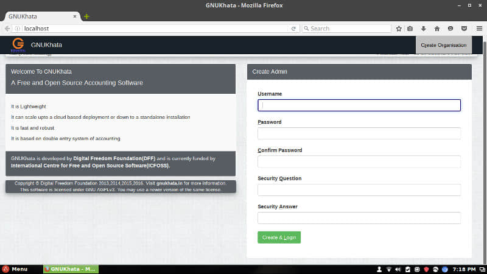Open the Pocket icon in toolbar
487x274 pixels.
464,29
